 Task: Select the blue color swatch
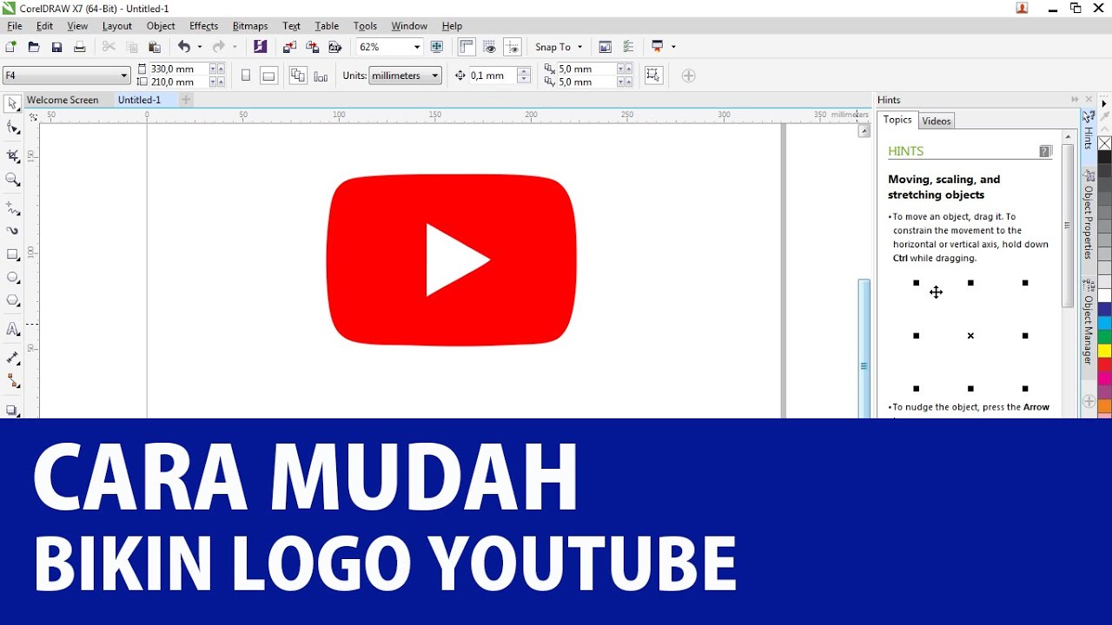[x=1104, y=309]
